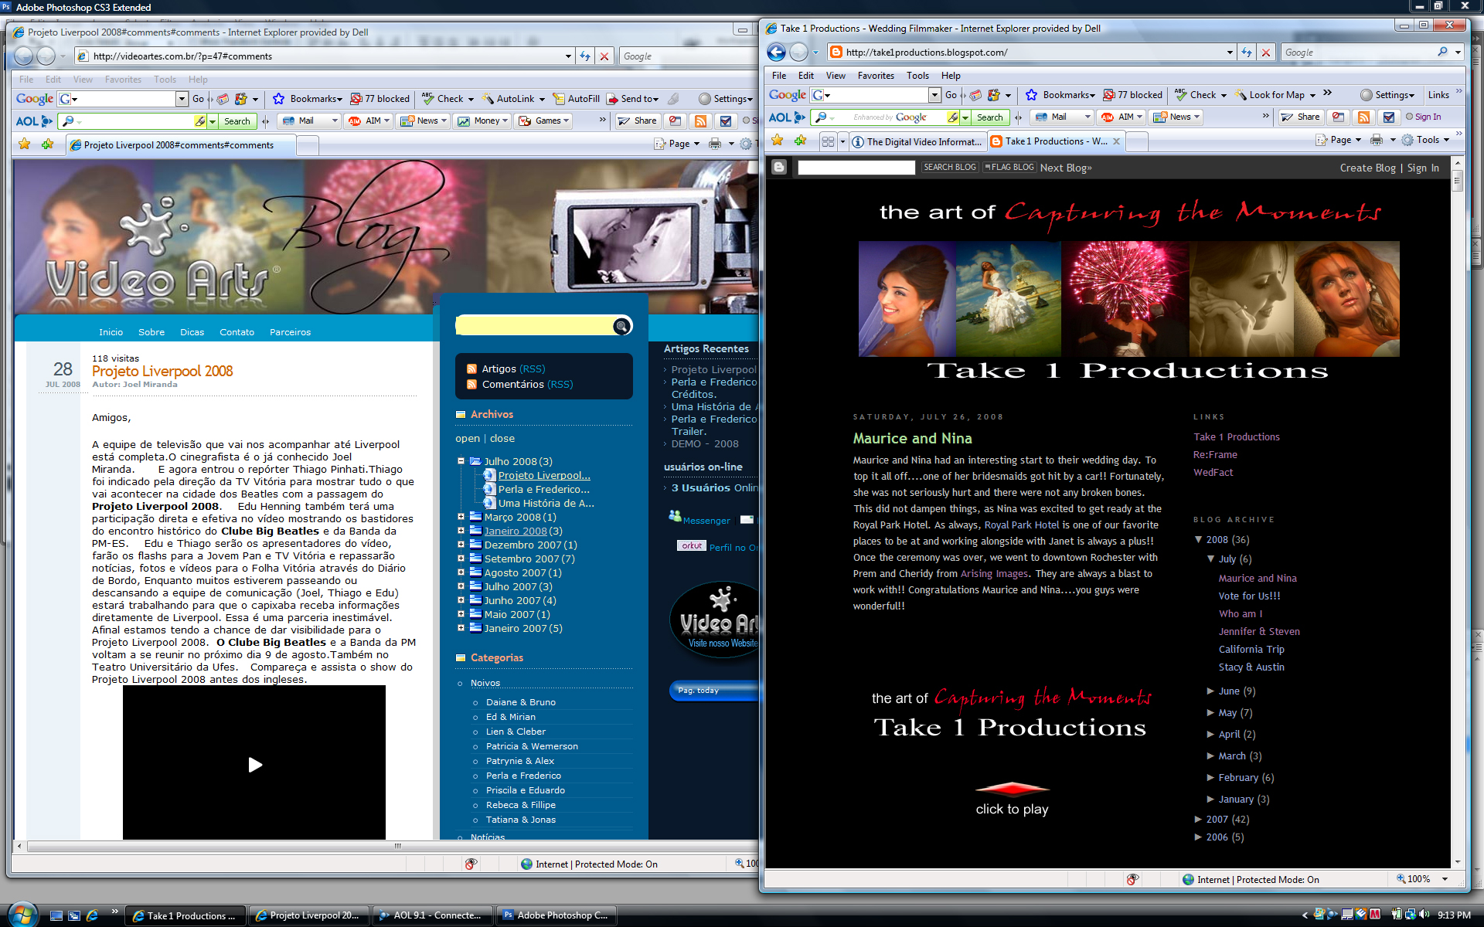Screen dimensions: 1484x927
Task: Print the page in Take 1 window
Action: coord(1377,141)
